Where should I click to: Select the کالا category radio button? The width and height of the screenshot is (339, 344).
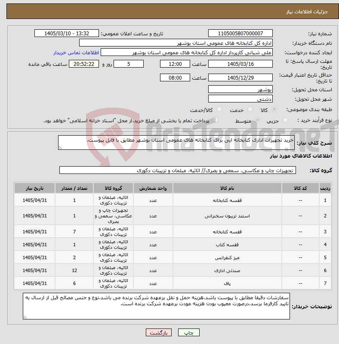tap(274, 109)
